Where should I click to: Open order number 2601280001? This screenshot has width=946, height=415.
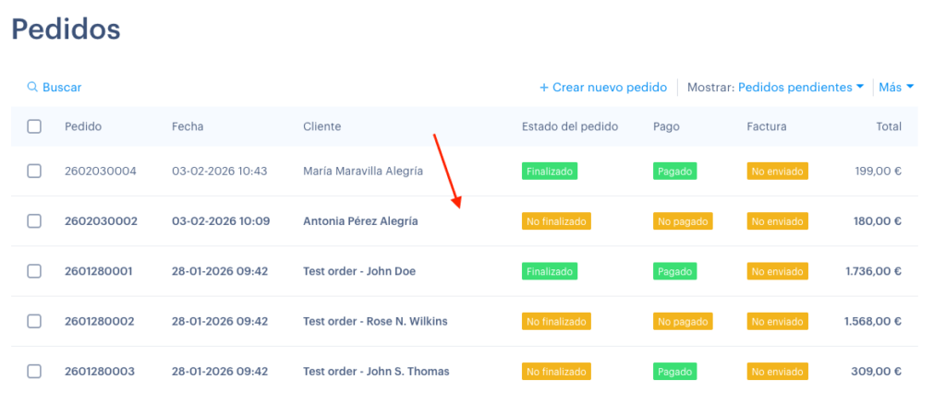(98, 271)
